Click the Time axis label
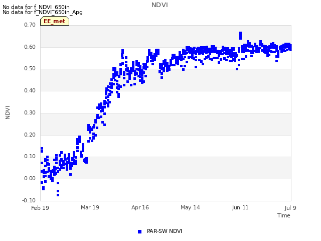 coord(284,215)
